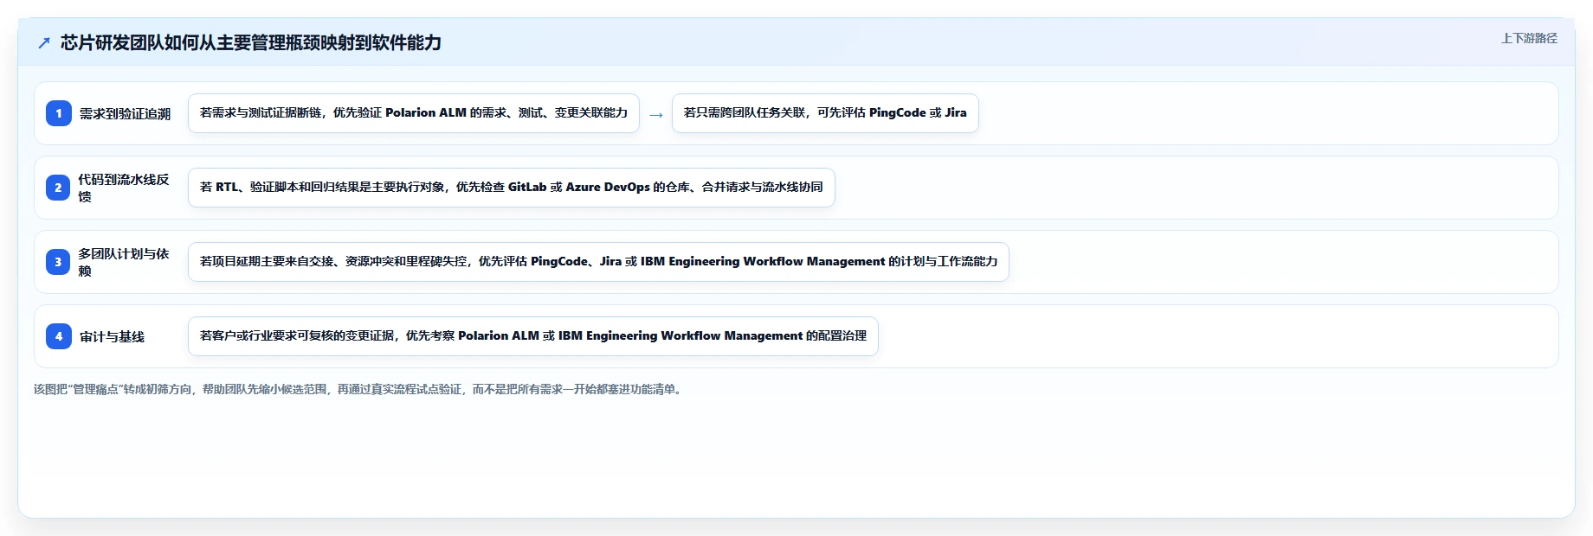Click the number 4 badge

[x=59, y=336]
